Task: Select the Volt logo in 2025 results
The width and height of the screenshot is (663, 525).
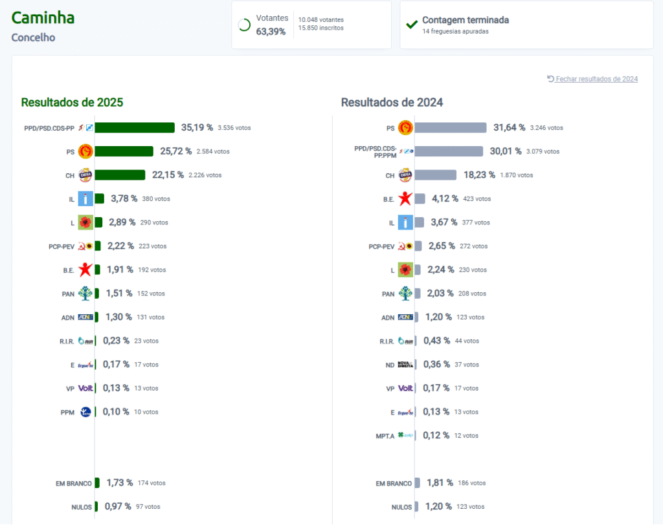Action: pos(85,388)
